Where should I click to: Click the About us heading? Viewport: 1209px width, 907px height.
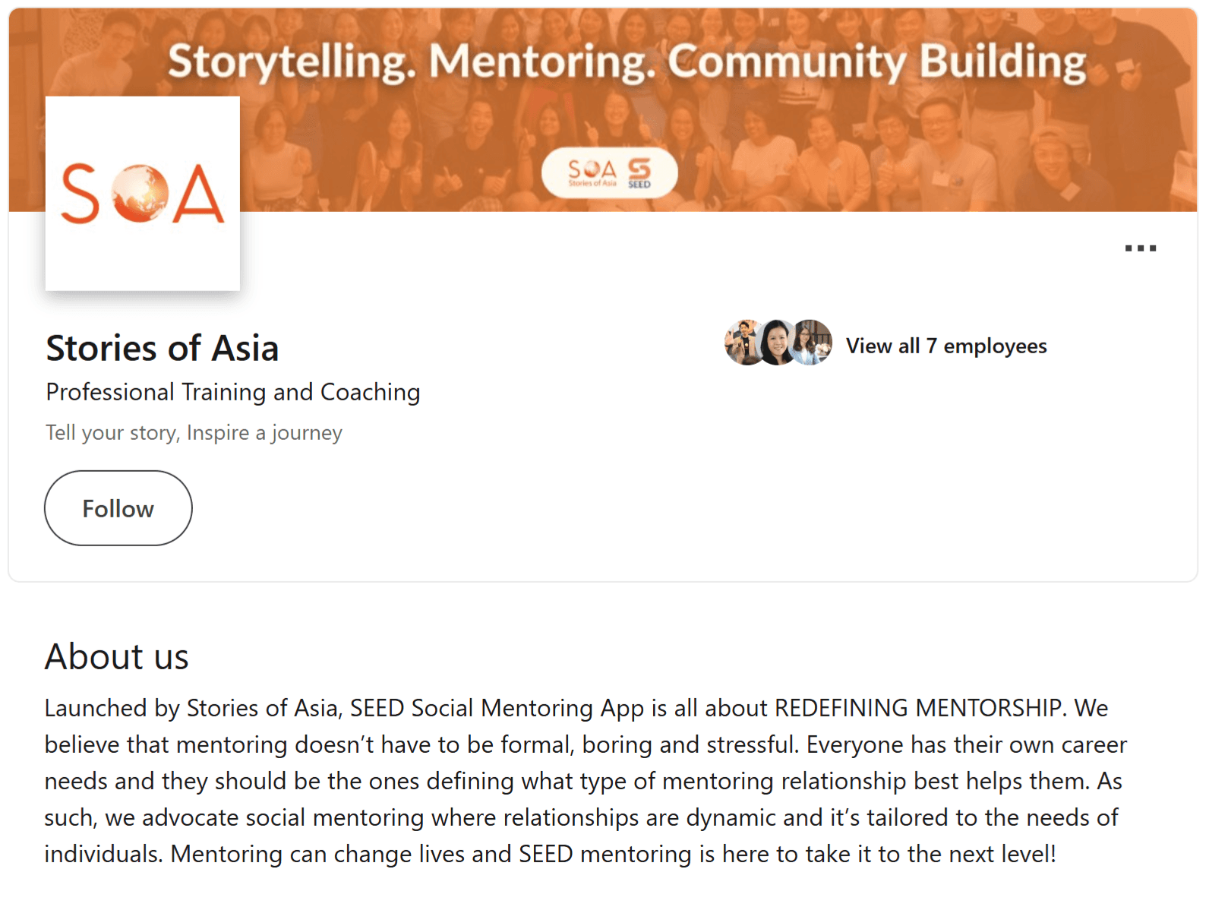coord(116,657)
